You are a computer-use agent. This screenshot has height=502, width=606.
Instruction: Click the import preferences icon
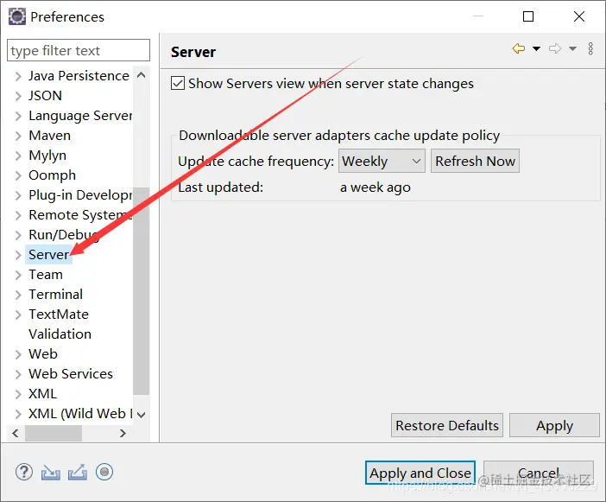[x=51, y=473]
